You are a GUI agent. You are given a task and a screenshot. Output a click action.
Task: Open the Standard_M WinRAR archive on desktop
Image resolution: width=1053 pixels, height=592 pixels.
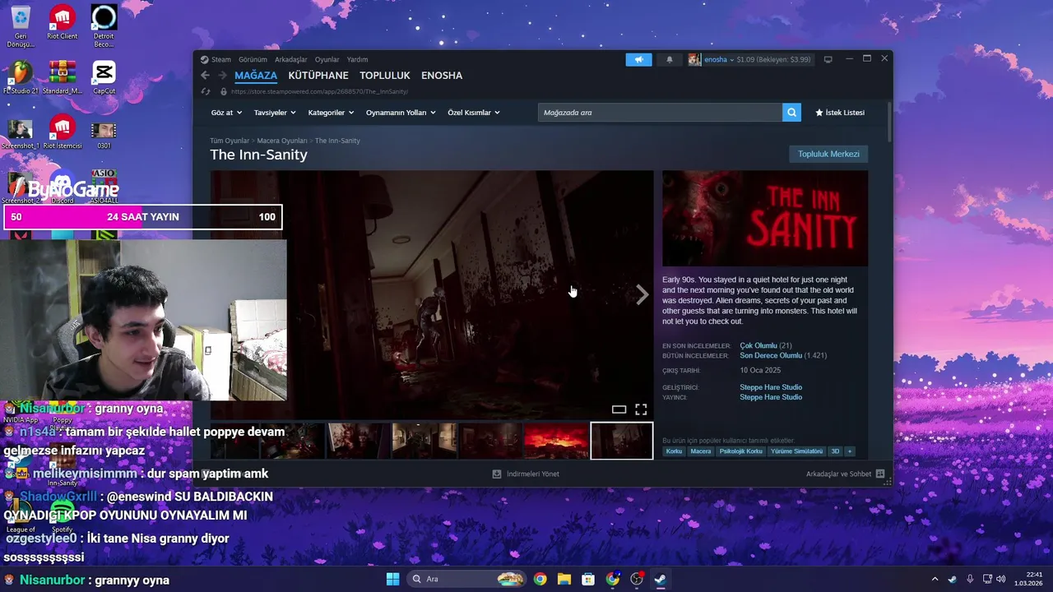tap(63, 77)
